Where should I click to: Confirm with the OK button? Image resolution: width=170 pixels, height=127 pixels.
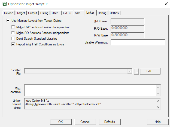click(60, 122)
